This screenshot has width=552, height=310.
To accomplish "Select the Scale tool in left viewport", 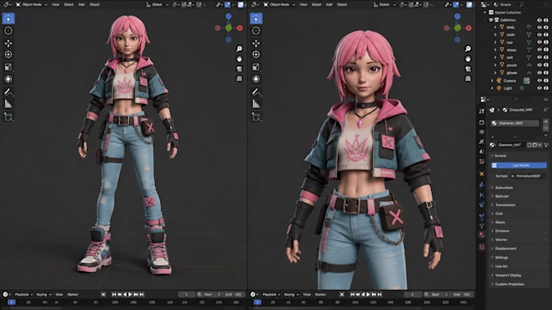I will coord(8,66).
